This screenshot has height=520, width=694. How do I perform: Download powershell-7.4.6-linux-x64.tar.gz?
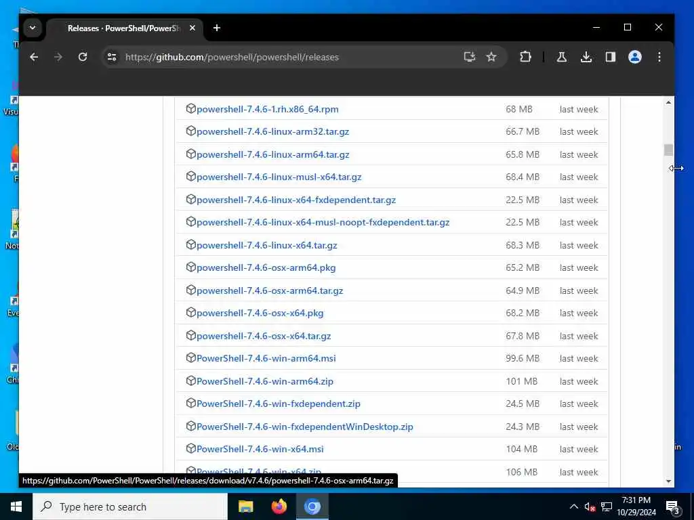pyautogui.click(x=267, y=245)
